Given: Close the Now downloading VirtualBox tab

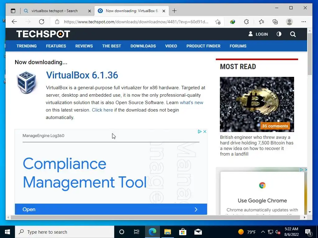Looking at the screenshot, I should tap(164, 11).
